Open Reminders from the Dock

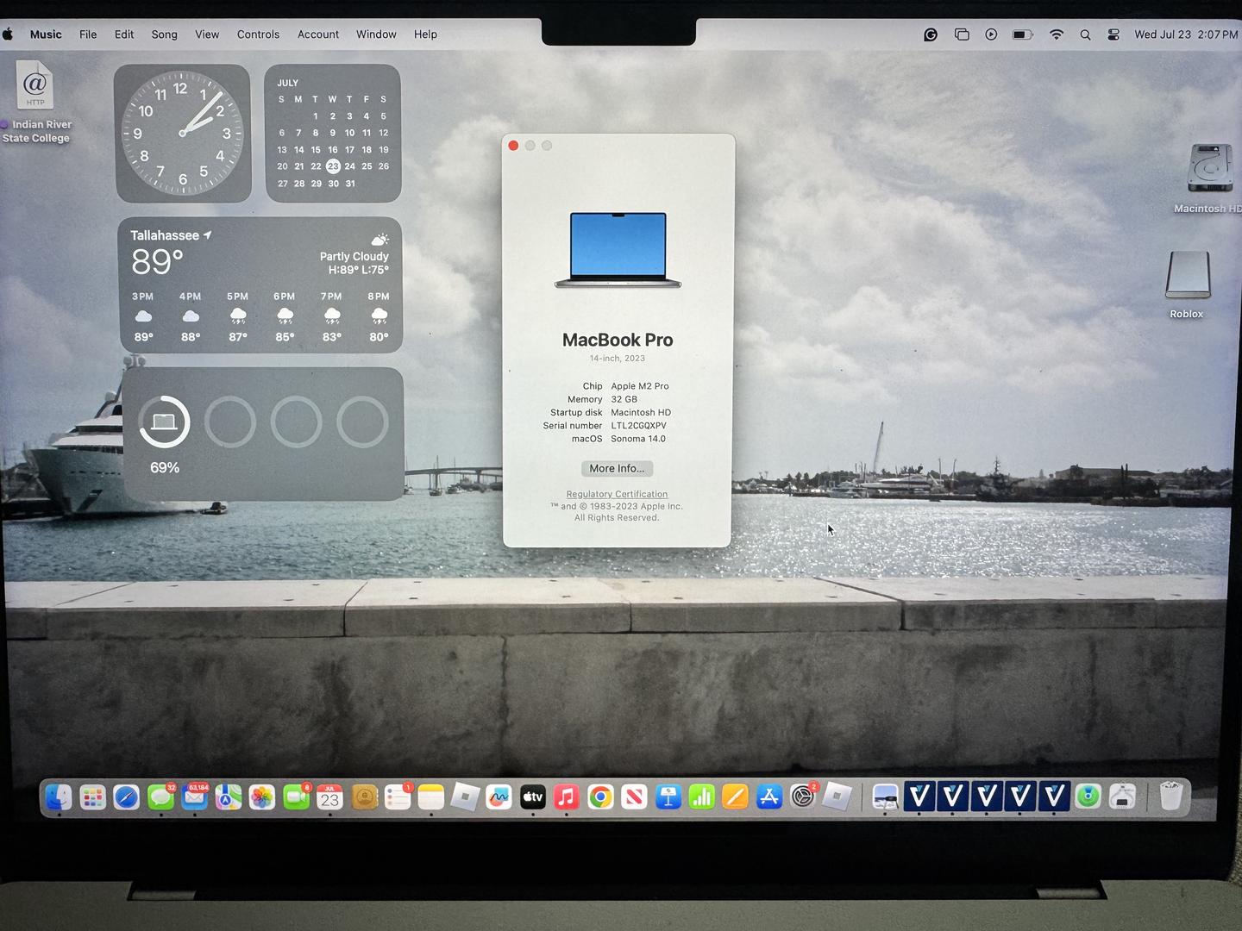coord(398,797)
